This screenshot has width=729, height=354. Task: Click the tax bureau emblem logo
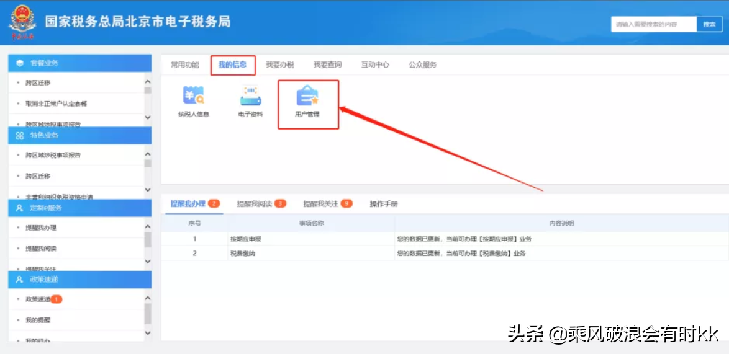(22, 23)
